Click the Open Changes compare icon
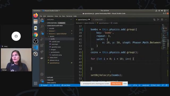This screenshot has width=170, height=96. [x=154, y=19]
